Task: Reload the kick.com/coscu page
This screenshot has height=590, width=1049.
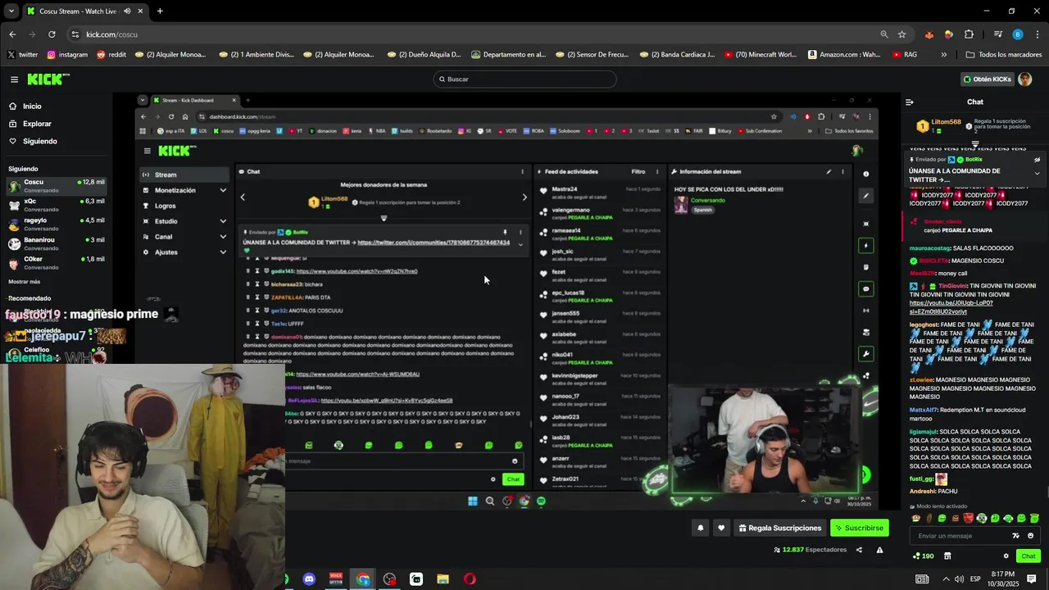Action: (x=52, y=34)
